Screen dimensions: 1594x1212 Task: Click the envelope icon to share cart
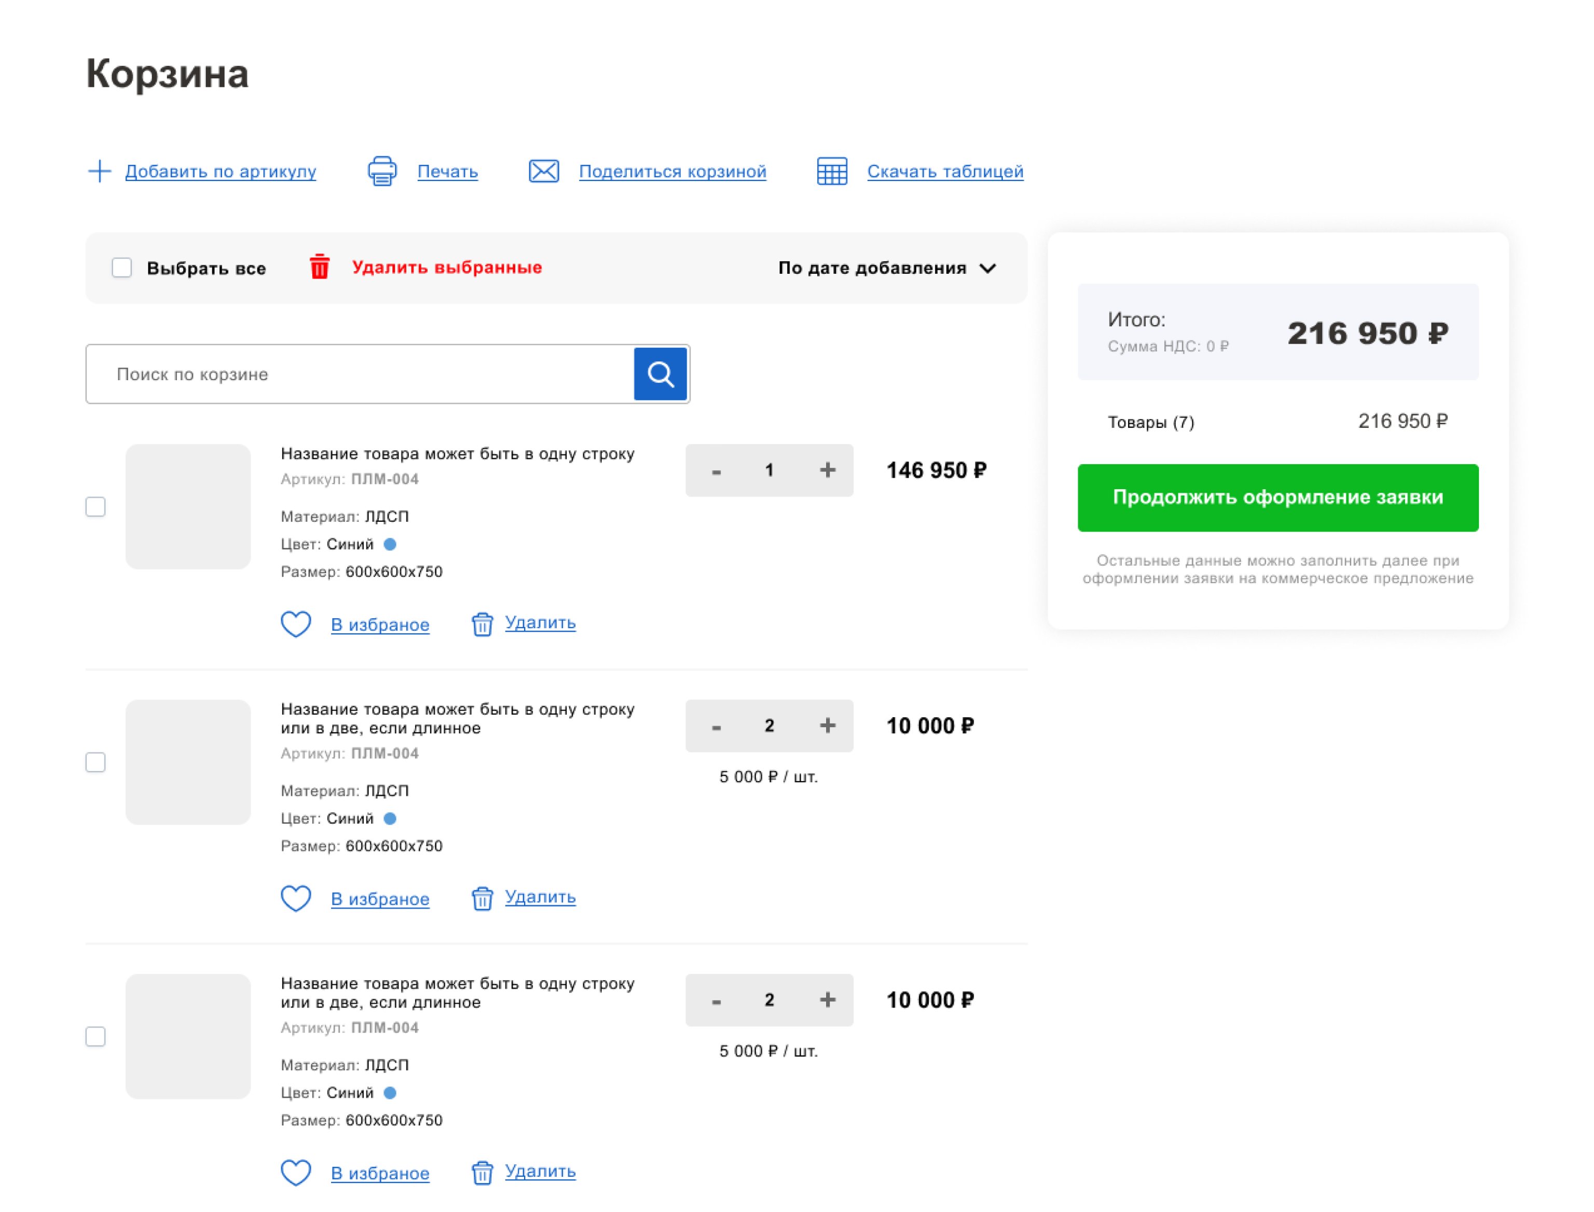click(543, 171)
